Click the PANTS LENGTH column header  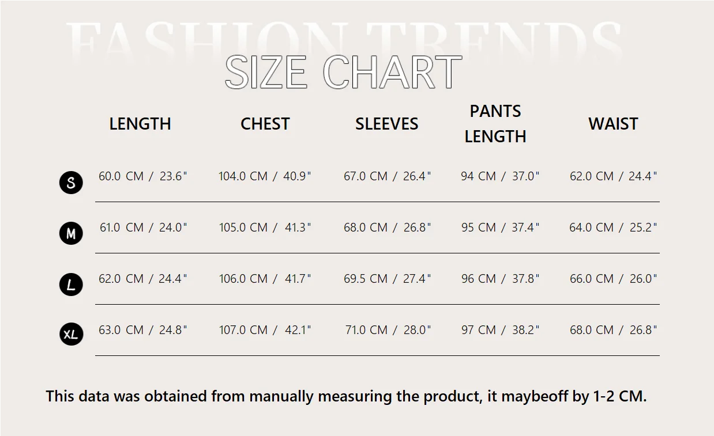[x=495, y=124]
